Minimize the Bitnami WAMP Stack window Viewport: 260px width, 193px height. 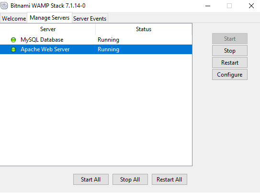[x=208, y=6]
